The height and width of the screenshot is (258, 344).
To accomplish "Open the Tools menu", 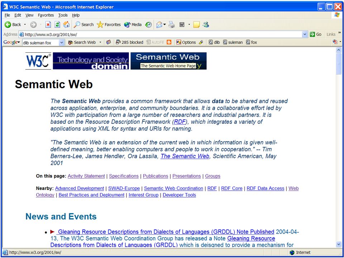I will [63, 15].
